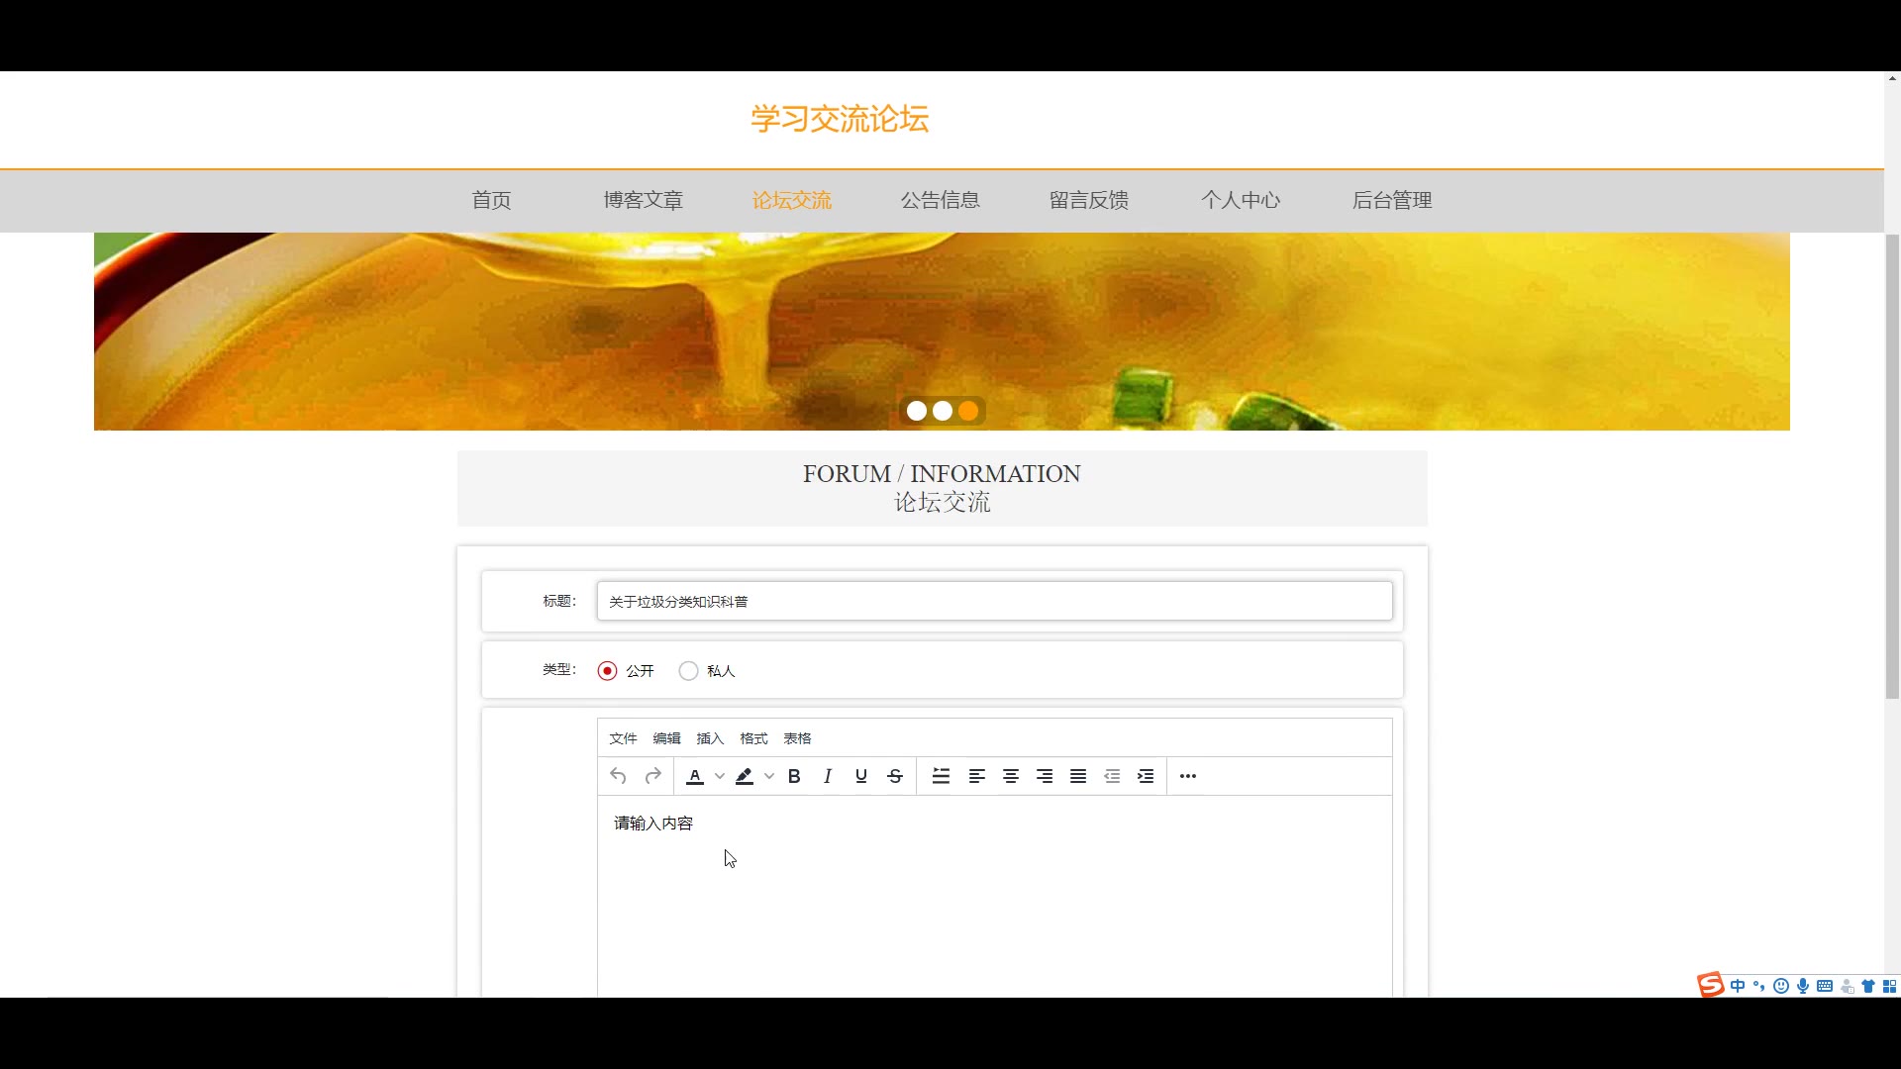
Task: Click the line height icon
Action: tap(941, 777)
